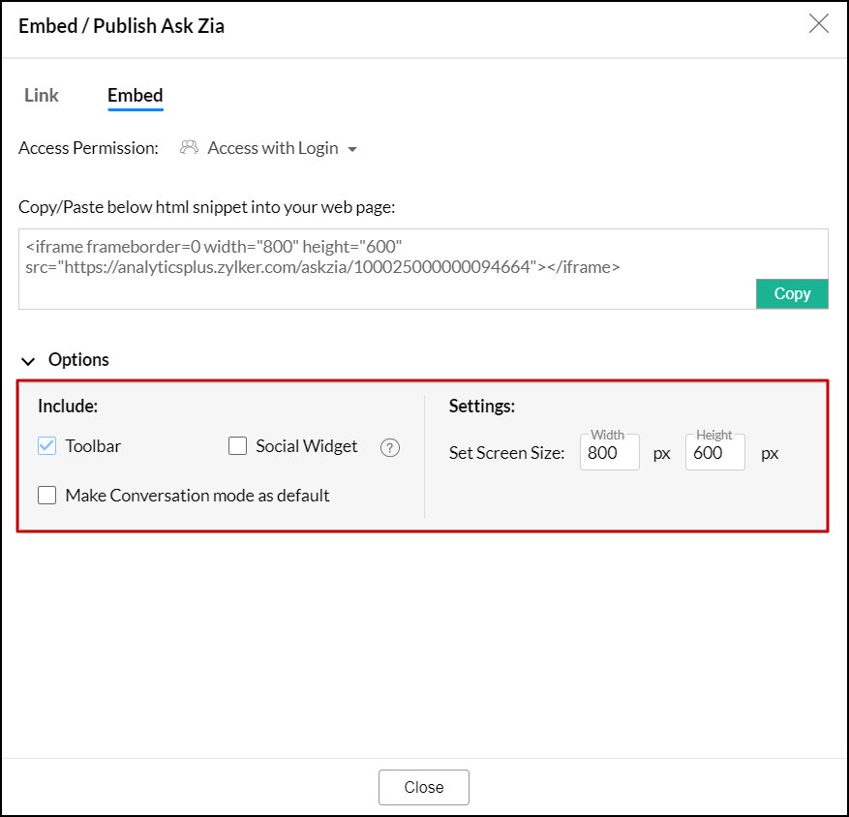
Task: Enable the Social Widget checkbox
Action: [238, 446]
